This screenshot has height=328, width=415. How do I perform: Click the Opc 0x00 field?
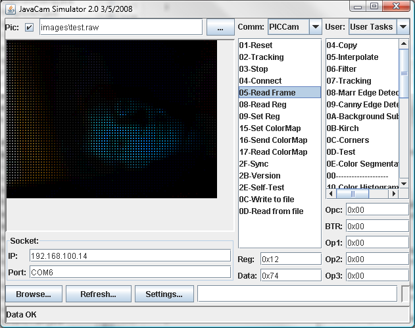pos(378,210)
